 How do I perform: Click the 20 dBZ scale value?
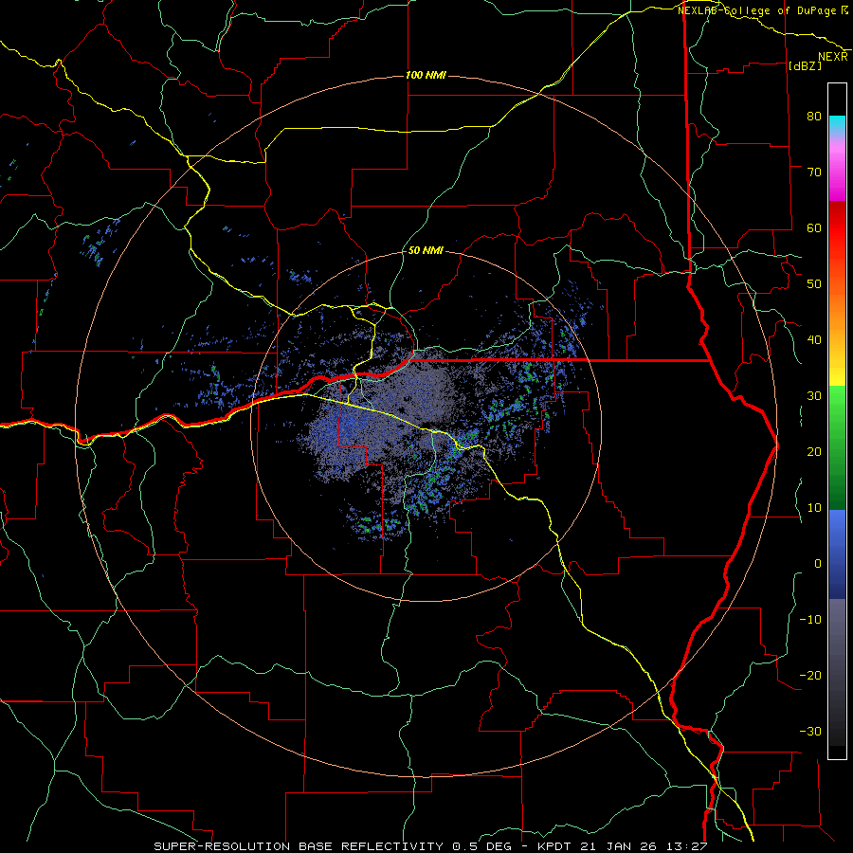click(814, 452)
